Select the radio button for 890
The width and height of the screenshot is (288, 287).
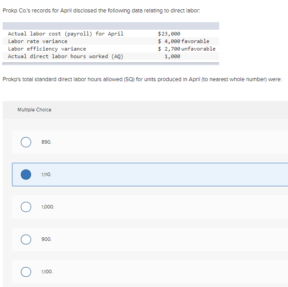26,142
